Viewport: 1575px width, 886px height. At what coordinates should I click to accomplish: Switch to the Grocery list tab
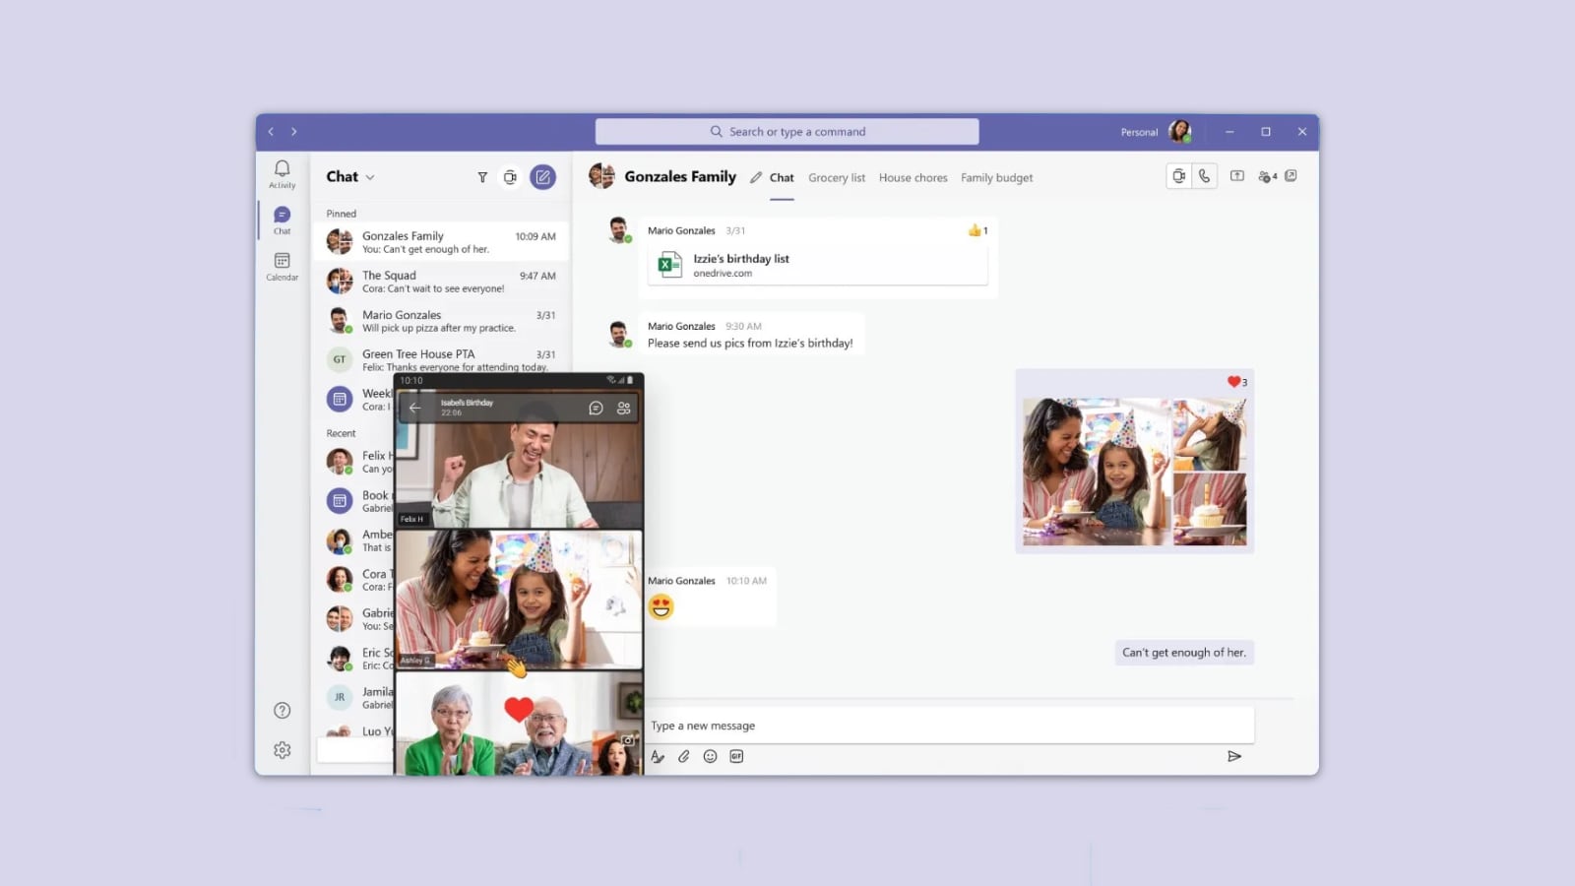(837, 178)
